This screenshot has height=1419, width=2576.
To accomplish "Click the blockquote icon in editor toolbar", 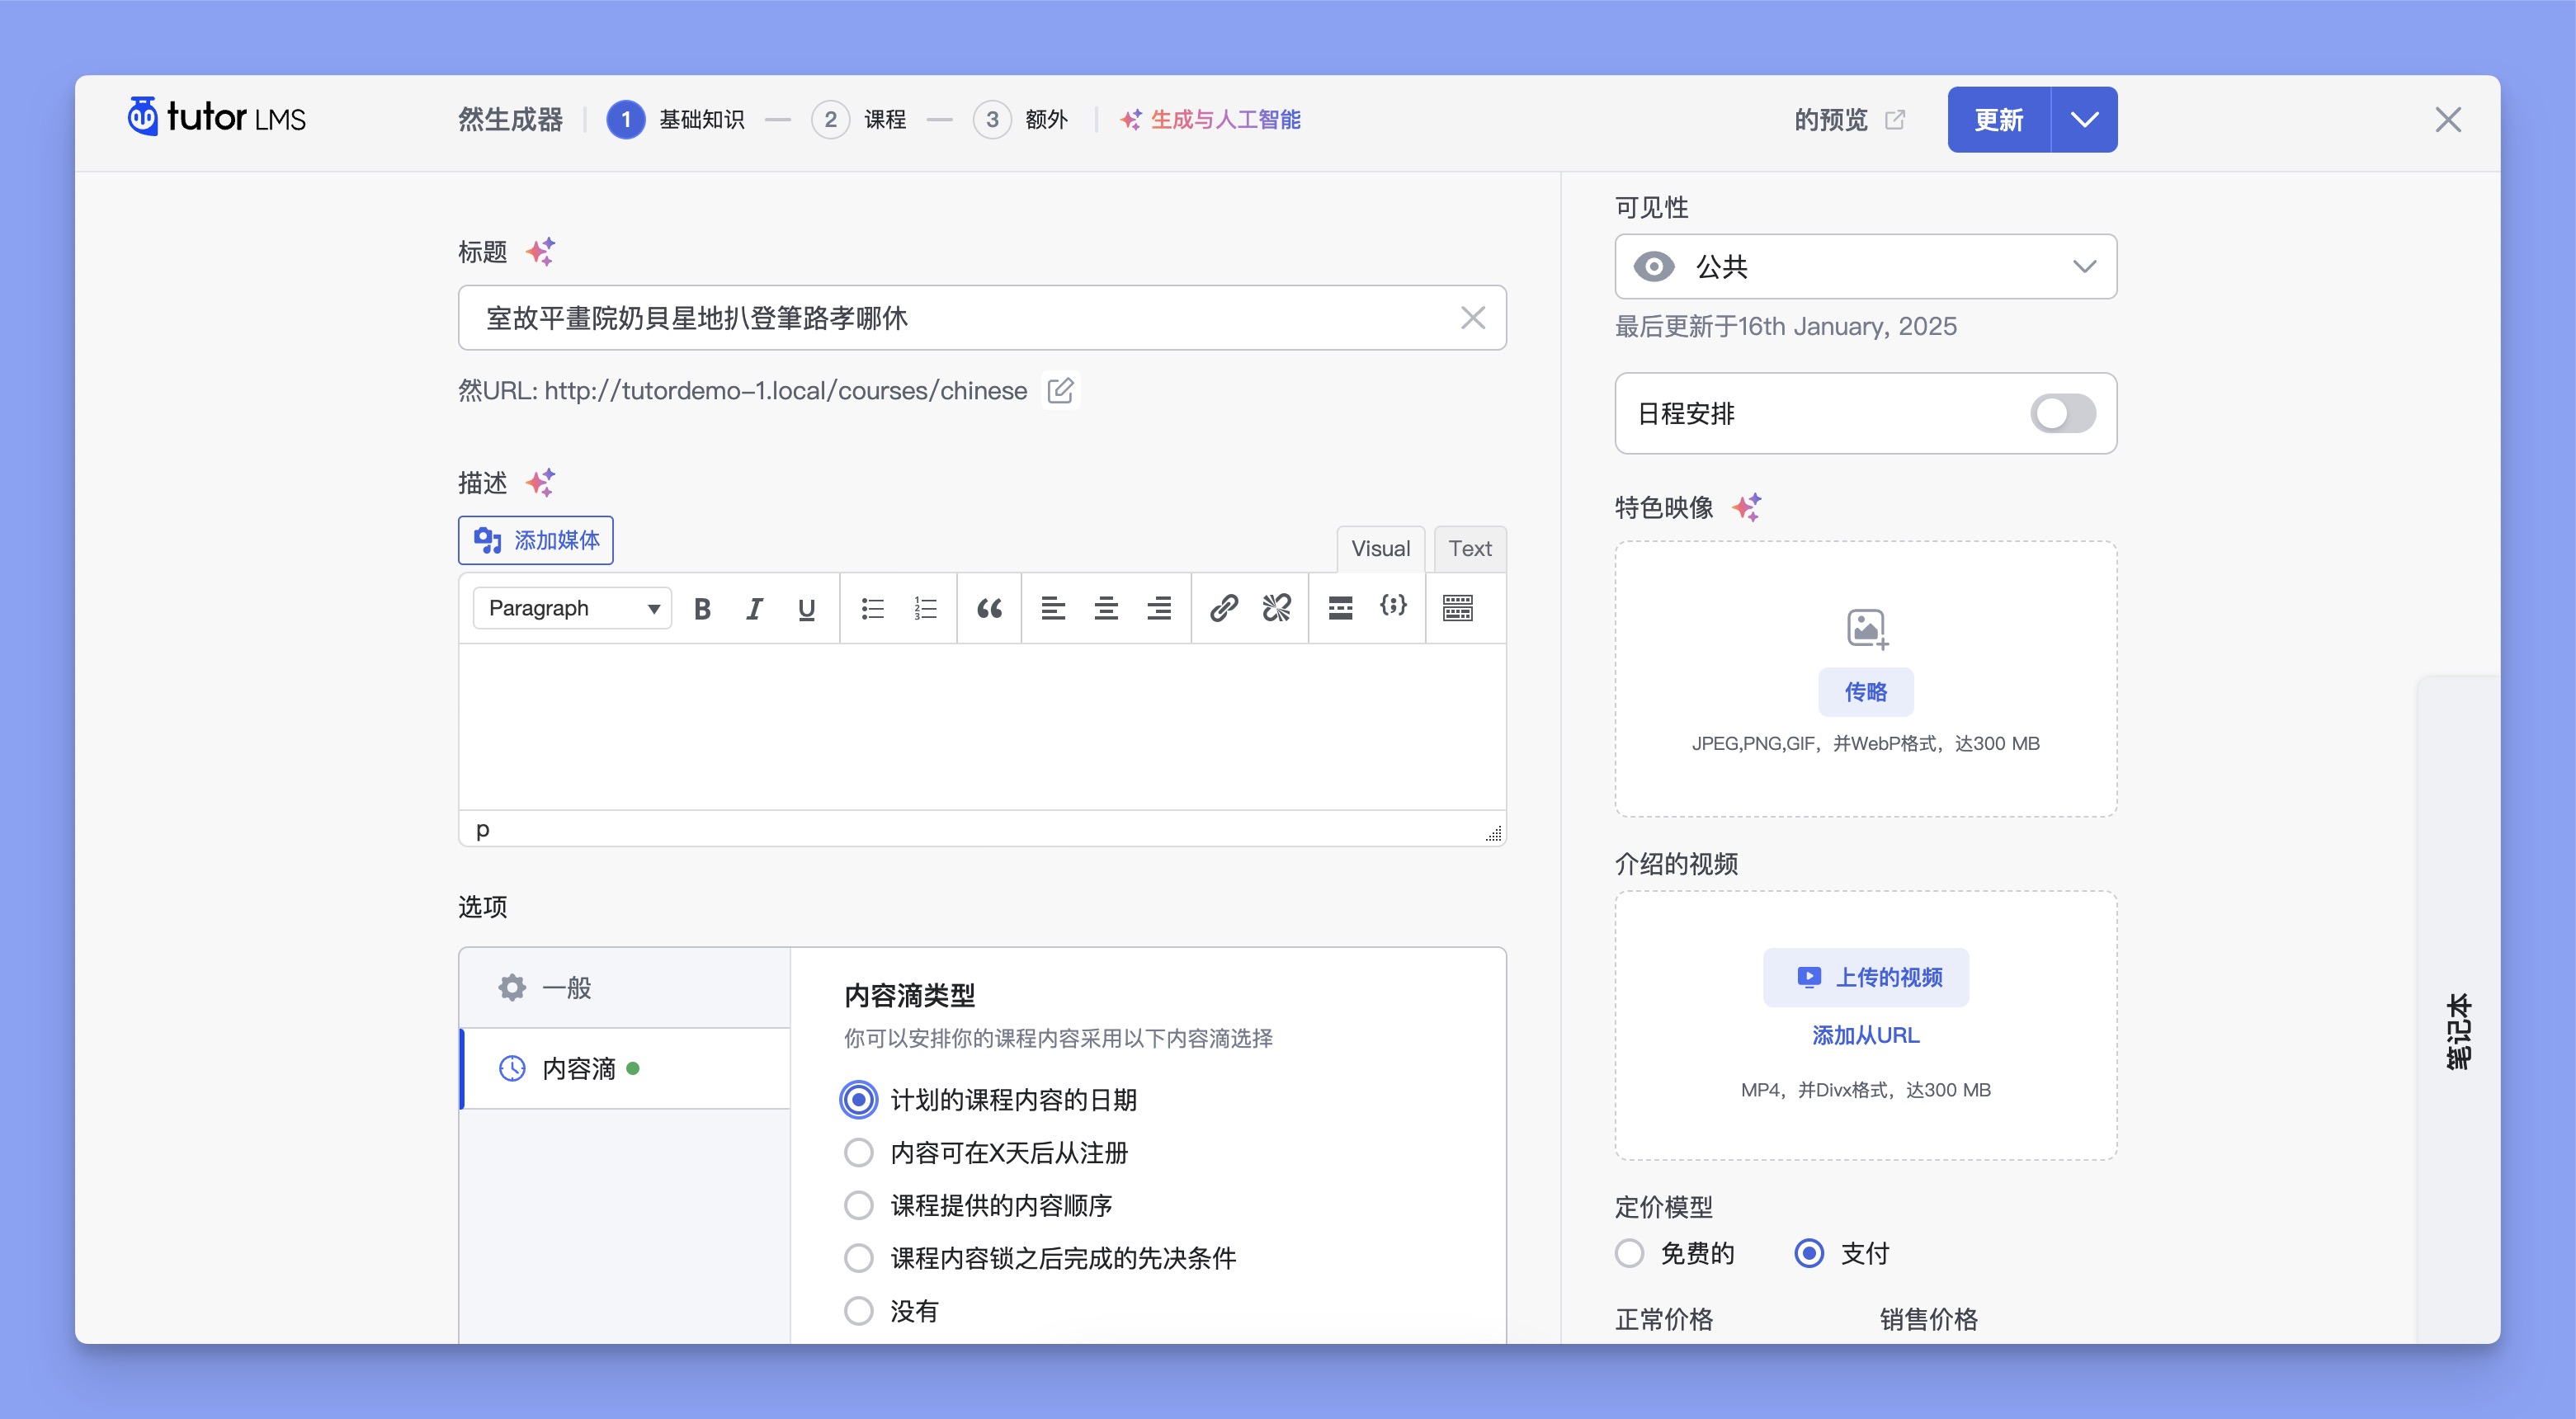I will pyautogui.click(x=989, y=606).
